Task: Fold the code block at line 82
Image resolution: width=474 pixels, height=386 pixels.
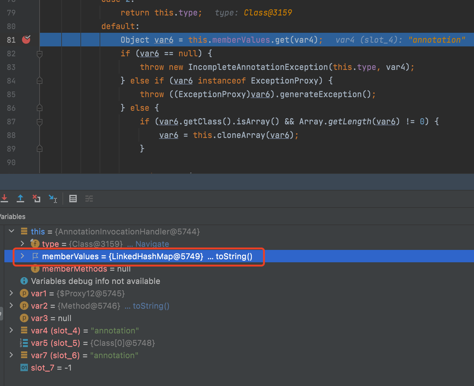Action: click(x=40, y=54)
